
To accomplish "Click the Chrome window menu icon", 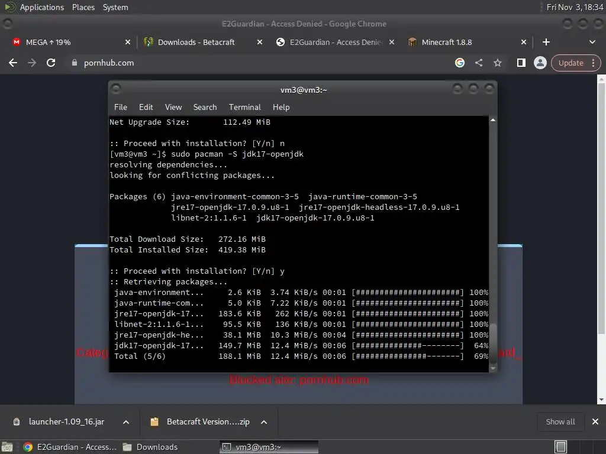I will click(x=7, y=24).
